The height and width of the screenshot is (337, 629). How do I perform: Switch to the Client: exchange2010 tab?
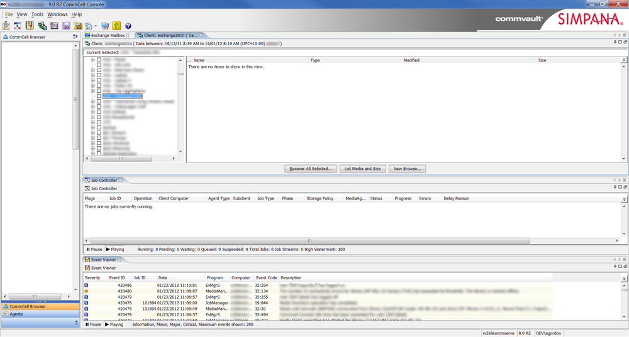pyautogui.click(x=170, y=35)
